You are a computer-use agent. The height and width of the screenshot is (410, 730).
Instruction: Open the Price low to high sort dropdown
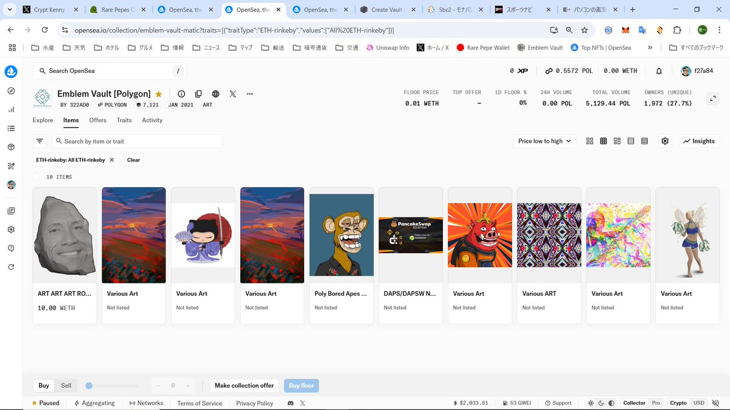tap(544, 141)
